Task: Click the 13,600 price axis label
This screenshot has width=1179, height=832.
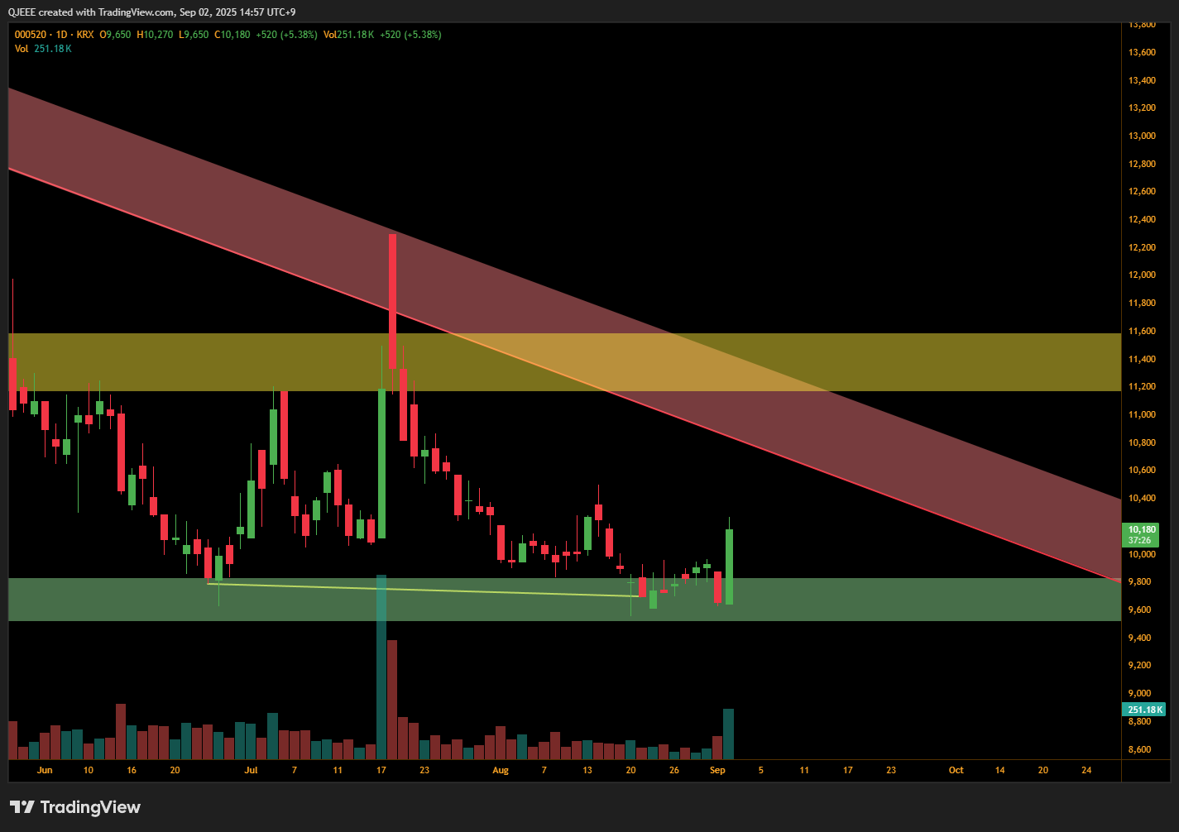Action: (1142, 52)
